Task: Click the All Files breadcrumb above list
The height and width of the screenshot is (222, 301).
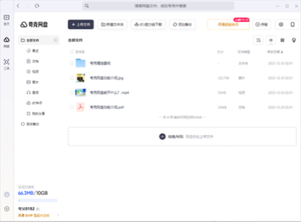Action: click(75, 40)
